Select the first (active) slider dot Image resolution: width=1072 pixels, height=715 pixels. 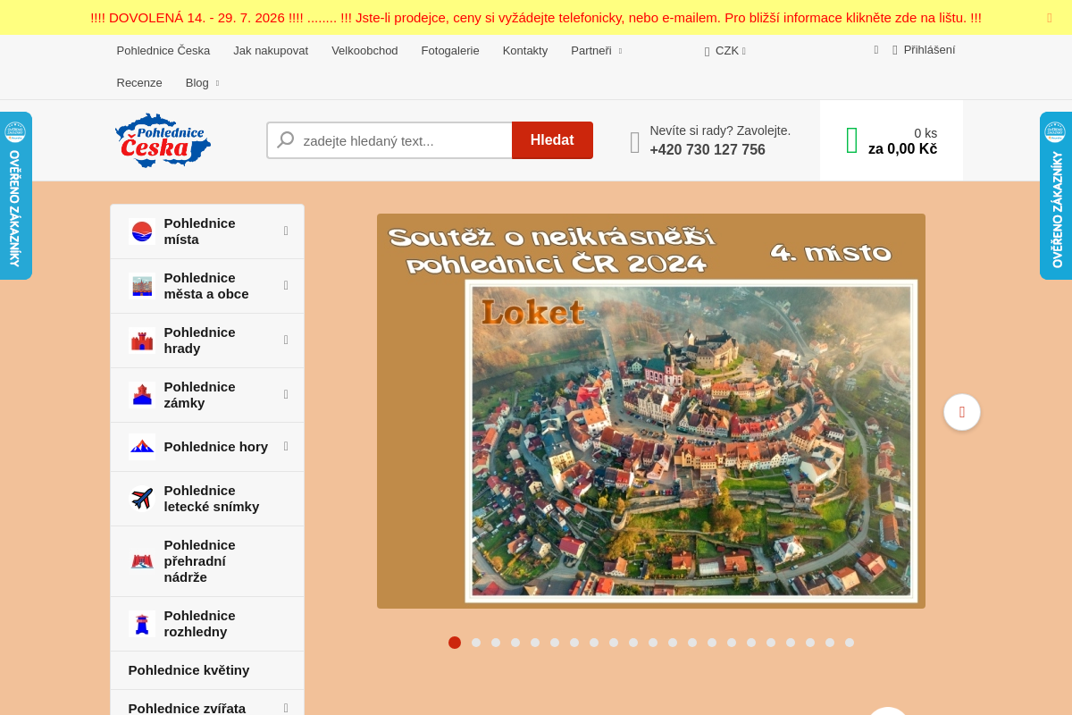(455, 643)
